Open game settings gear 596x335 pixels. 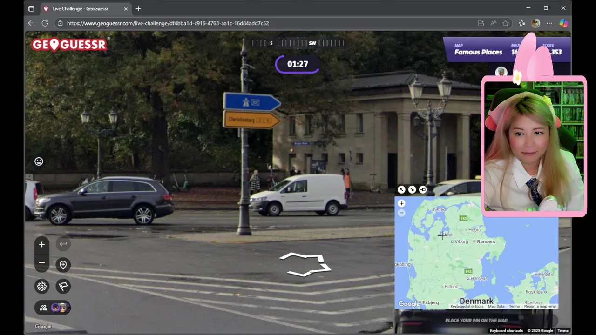pos(42,286)
